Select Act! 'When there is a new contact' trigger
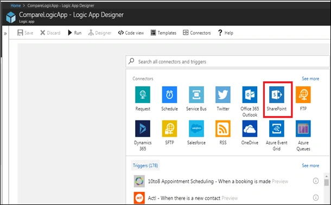 (x=193, y=198)
